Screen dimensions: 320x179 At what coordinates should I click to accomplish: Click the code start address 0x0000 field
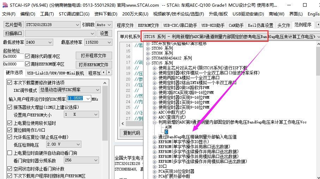pyautogui.click(x=13, y=56)
